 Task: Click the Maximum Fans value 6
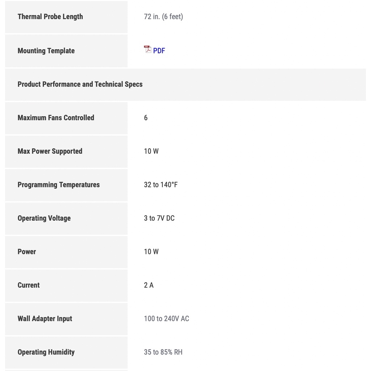[146, 118]
